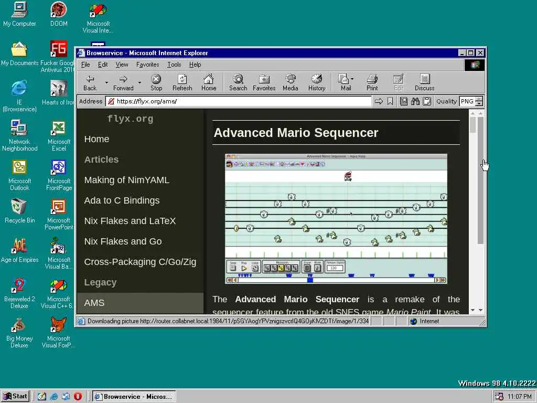Select the Microsoft FrontPage desktop icon
Viewport: 537px width, 403px height.
pos(59,175)
